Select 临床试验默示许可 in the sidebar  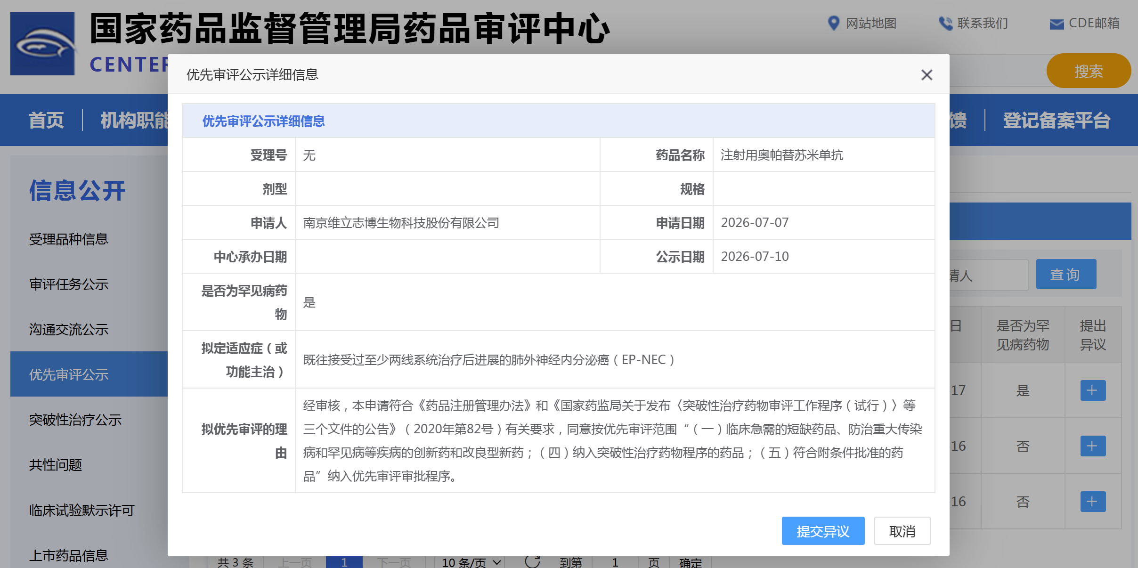point(82,511)
